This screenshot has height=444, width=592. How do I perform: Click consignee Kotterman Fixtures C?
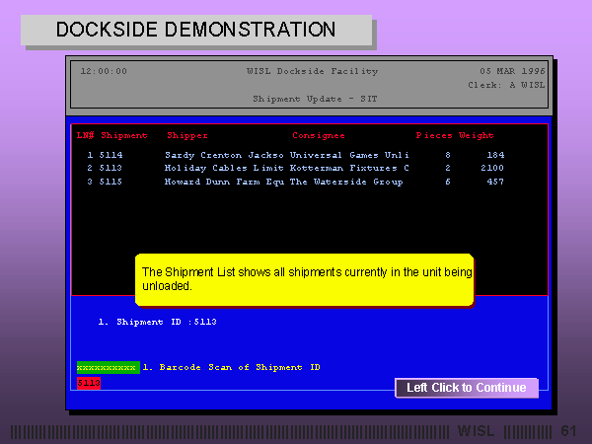pos(349,168)
